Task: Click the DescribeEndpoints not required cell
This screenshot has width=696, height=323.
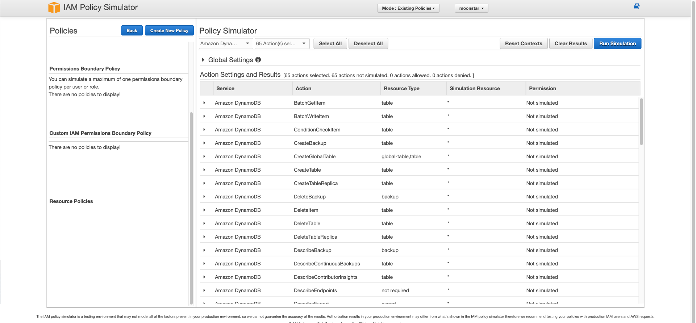Action: point(395,290)
